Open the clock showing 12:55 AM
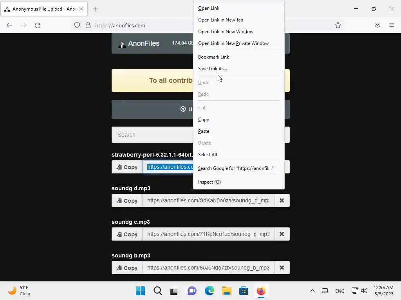 click(x=384, y=291)
